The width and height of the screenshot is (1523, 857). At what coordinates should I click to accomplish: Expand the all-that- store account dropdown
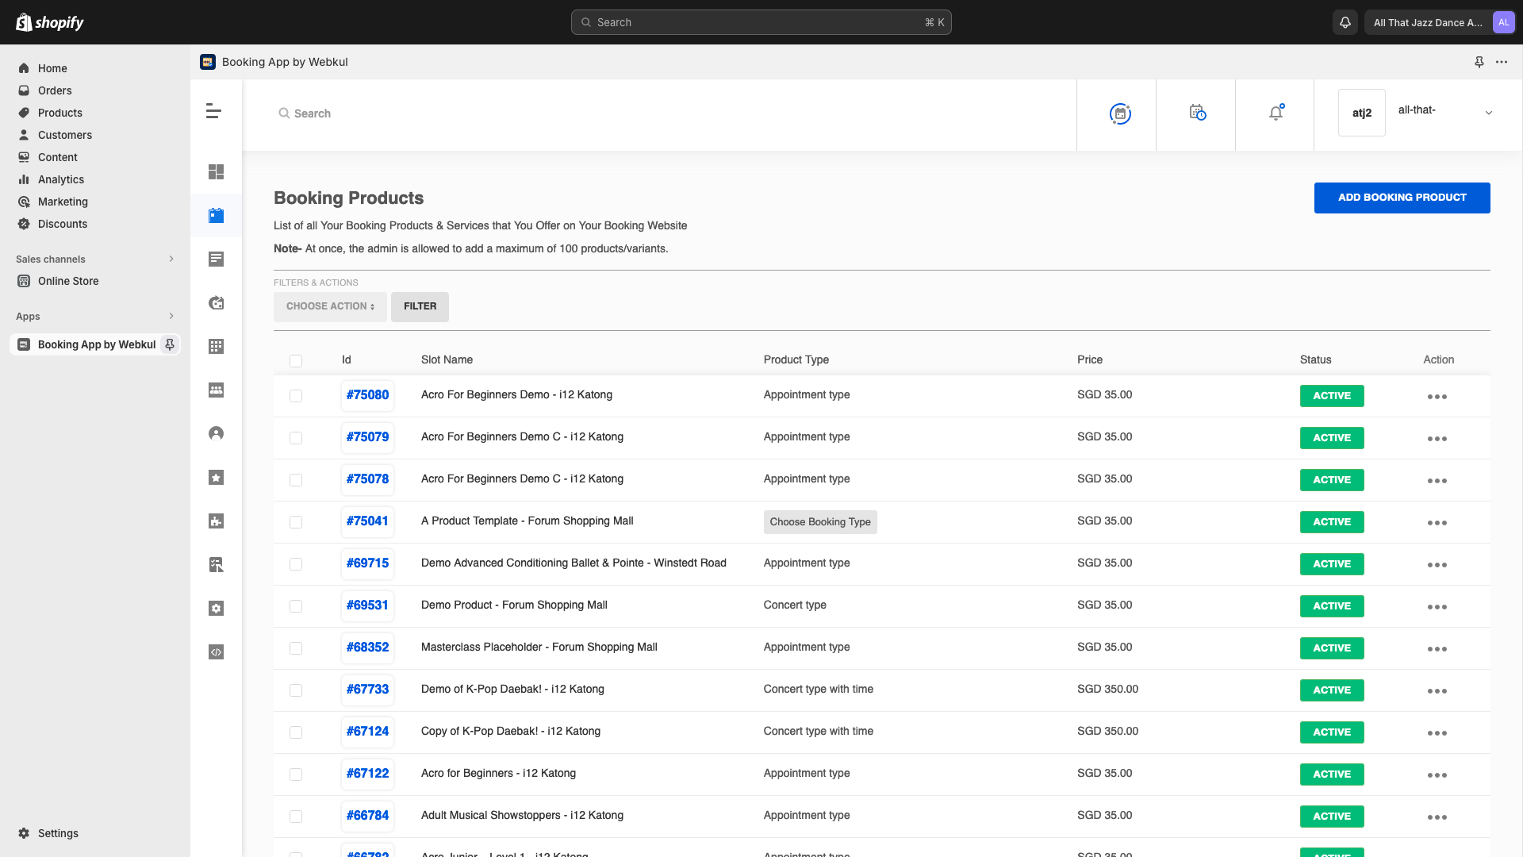coord(1488,113)
